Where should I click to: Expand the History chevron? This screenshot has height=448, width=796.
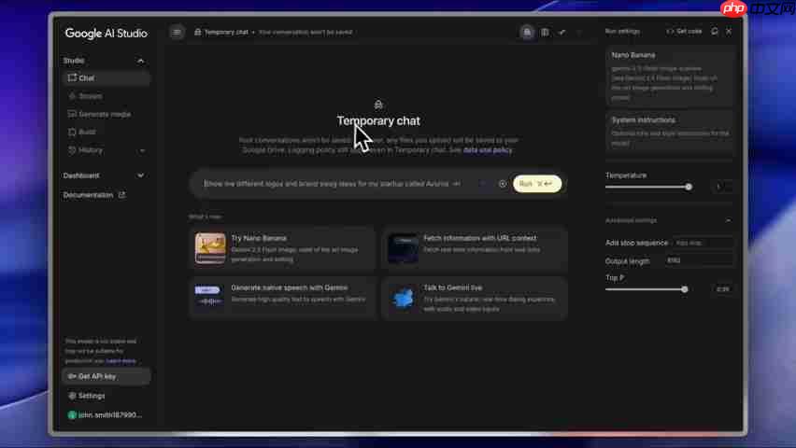coord(142,150)
